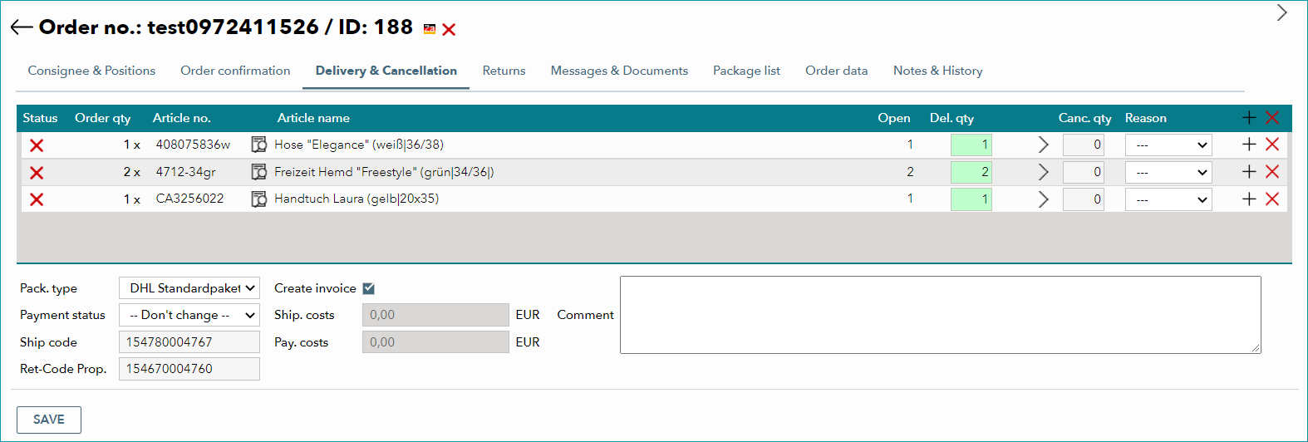Click transfer arrow in Handtuch Laura row

[x=1044, y=199]
